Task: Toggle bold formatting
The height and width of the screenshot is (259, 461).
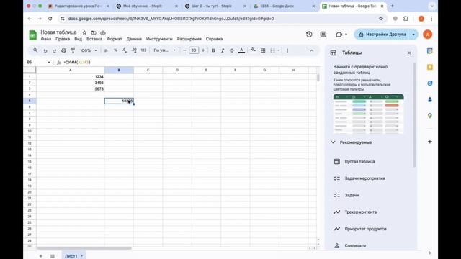Action: point(213,50)
